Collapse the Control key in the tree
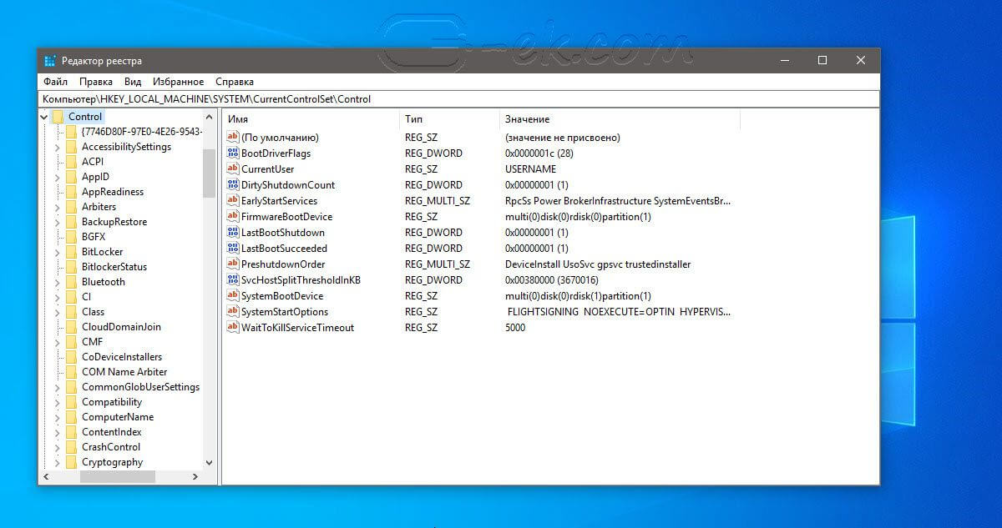This screenshot has width=1002, height=528. pyautogui.click(x=44, y=117)
